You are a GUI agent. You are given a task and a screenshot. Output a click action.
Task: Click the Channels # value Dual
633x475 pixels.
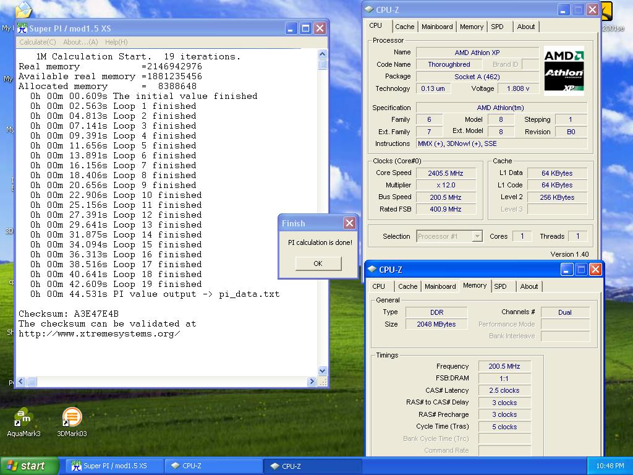coord(565,312)
